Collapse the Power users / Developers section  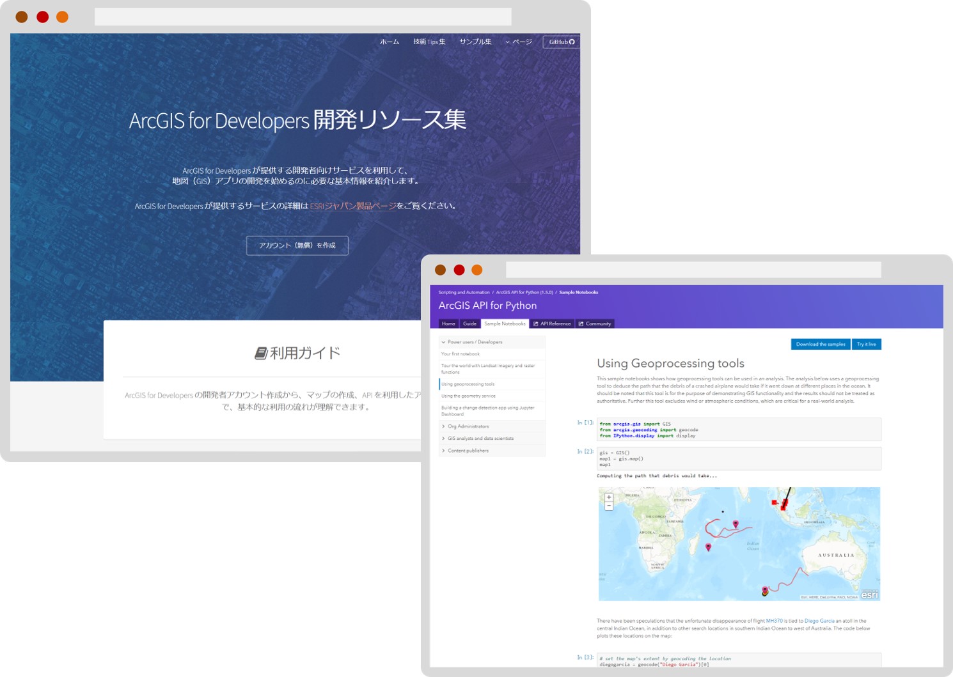click(x=492, y=342)
